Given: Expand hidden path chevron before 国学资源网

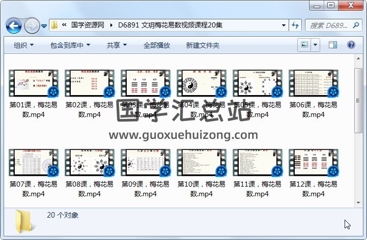Looking at the screenshot, I should [x=64, y=25].
